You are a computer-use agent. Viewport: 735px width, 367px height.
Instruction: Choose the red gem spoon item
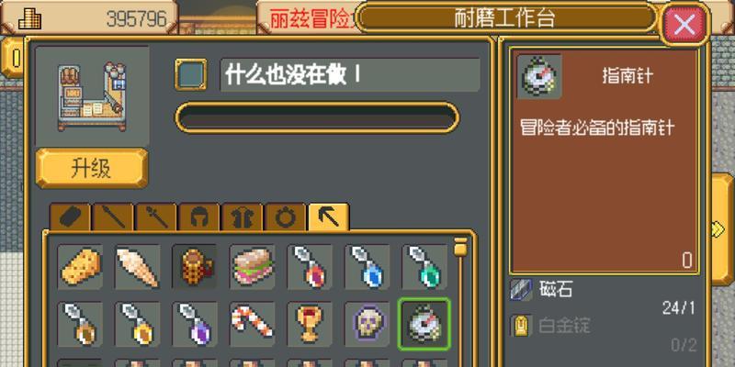pos(310,267)
